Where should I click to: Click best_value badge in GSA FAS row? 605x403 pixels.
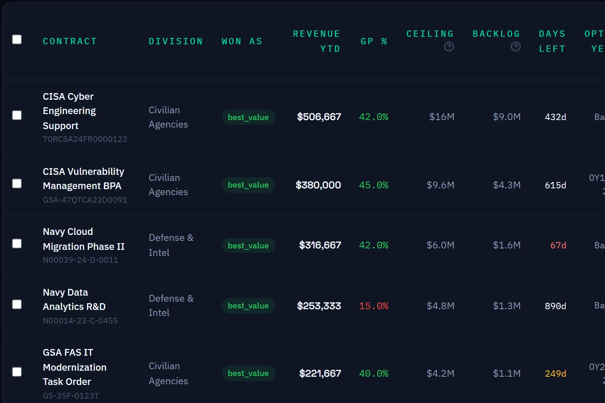point(248,373)
